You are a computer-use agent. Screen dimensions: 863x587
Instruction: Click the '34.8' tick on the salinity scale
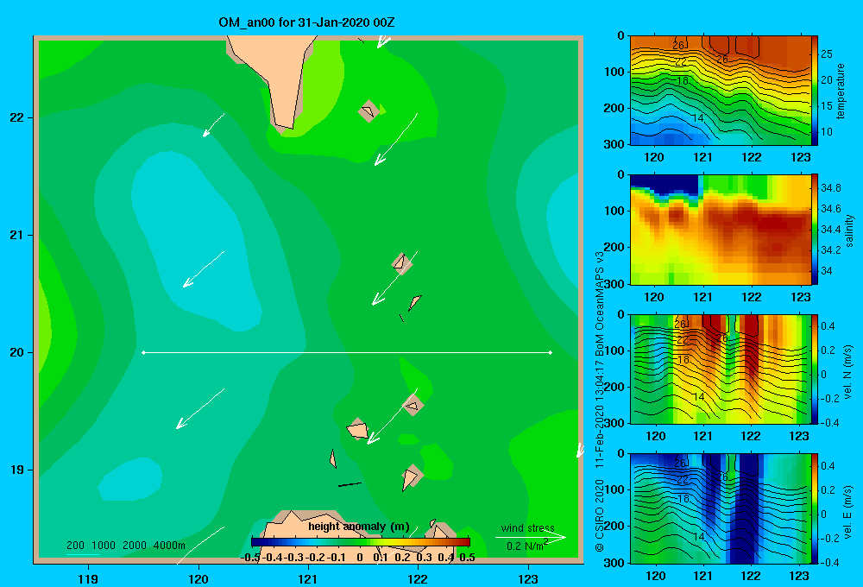coord(830,188)
